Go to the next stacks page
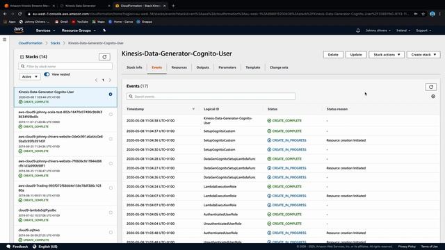This screenshot has width=445, height=250. (110, 81)
